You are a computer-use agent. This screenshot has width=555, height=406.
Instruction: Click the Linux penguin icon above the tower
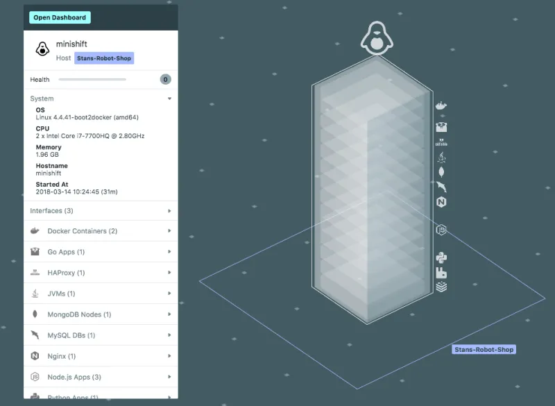(375, 40)
